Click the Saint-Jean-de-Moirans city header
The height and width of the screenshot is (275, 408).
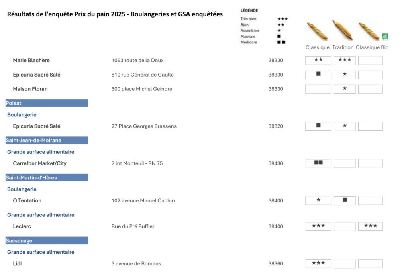point(47,140)
